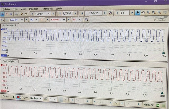Select the Osciloscópio 2 tab
169x109 pixels.
[9, 61]
